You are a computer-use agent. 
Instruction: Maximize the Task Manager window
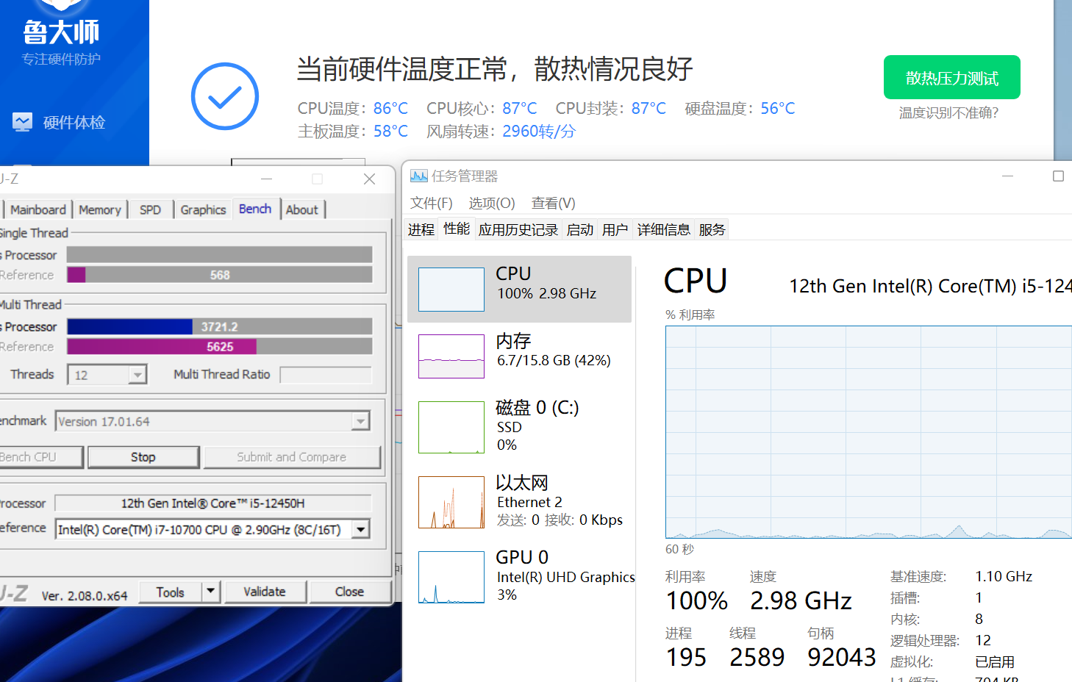tap(1058, 176)
